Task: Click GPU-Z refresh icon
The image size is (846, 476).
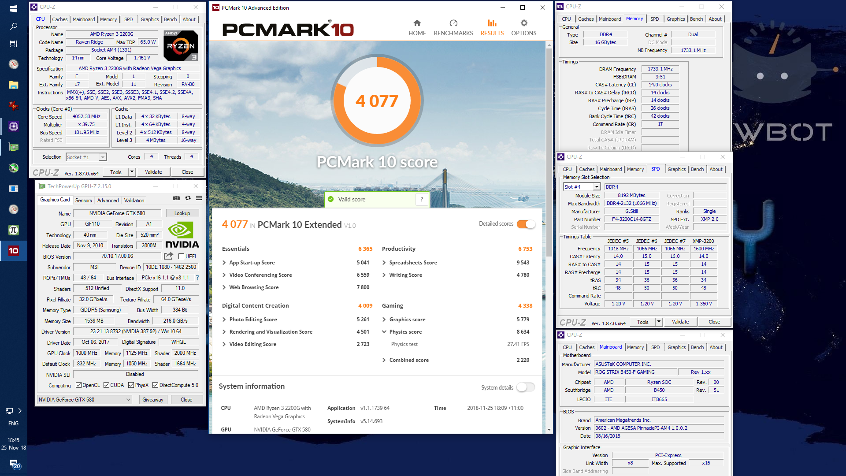Action: point(188,198)
